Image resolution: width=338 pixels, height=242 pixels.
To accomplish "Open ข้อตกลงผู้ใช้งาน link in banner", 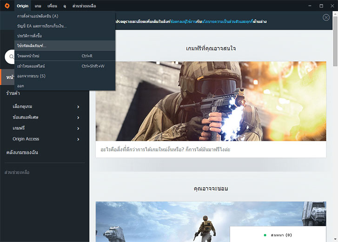I will (x=183, y=21).
